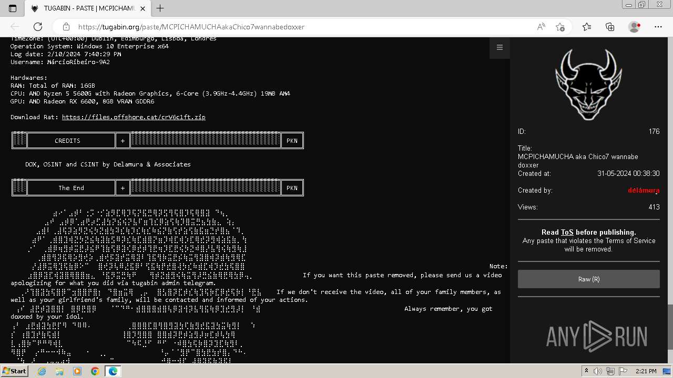673x378 pixels.
Task: Enable Read aloud in address bar
Action: pos(541,27)
